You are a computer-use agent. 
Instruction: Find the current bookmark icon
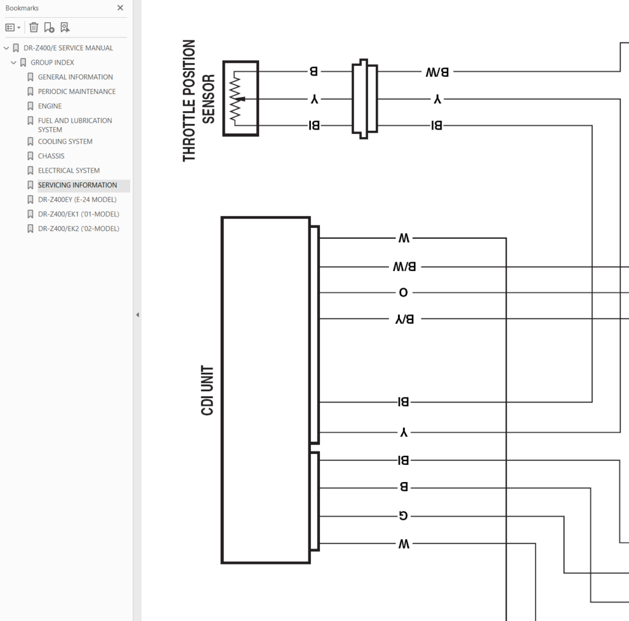(64, 27)
